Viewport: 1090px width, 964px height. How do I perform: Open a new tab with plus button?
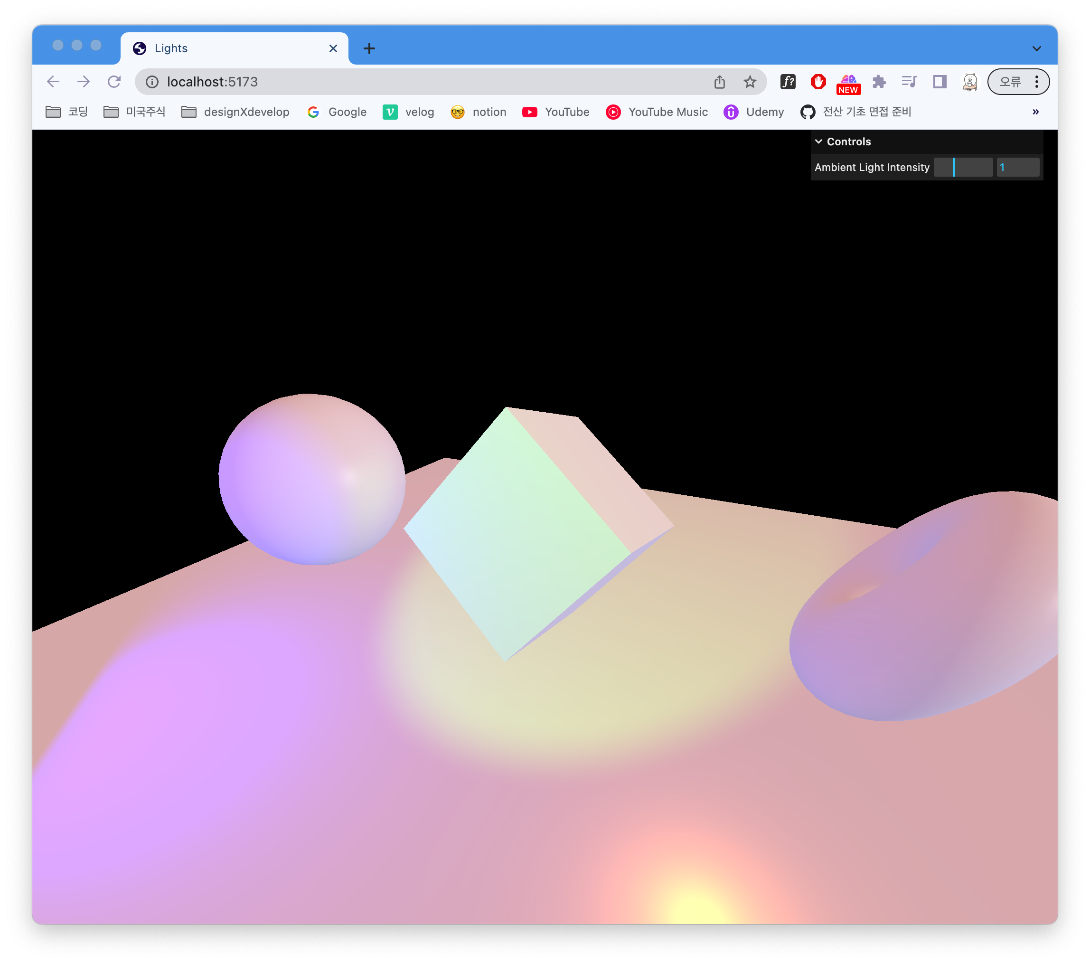tap(369, 48)
